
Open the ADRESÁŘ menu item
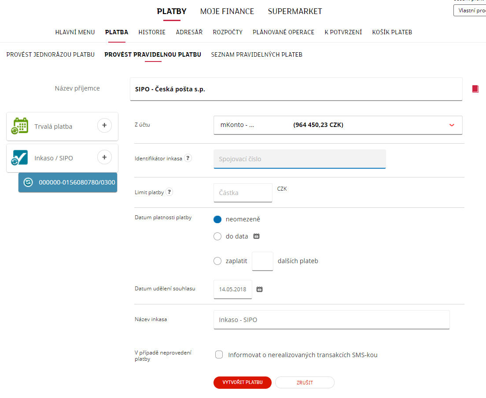[189, 32]
